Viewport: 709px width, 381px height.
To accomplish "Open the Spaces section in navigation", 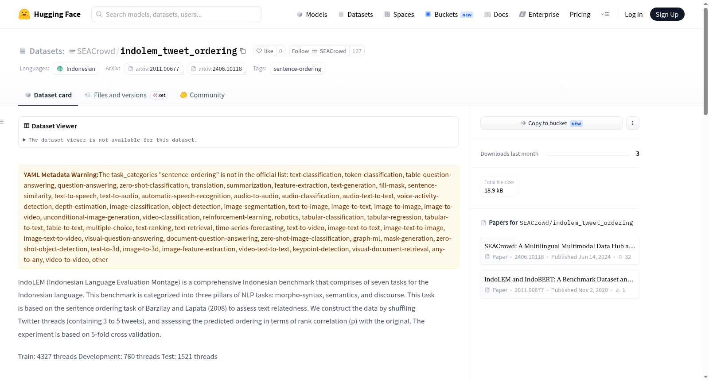I will pyautogui.click(x=399, y=14).
